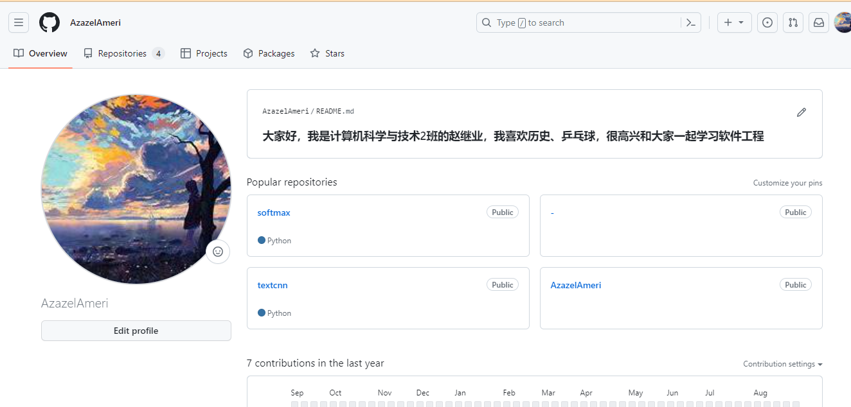Click the Jan label on contribution graph
Viewport: 851px width, 407px height.
pos(460,393)
